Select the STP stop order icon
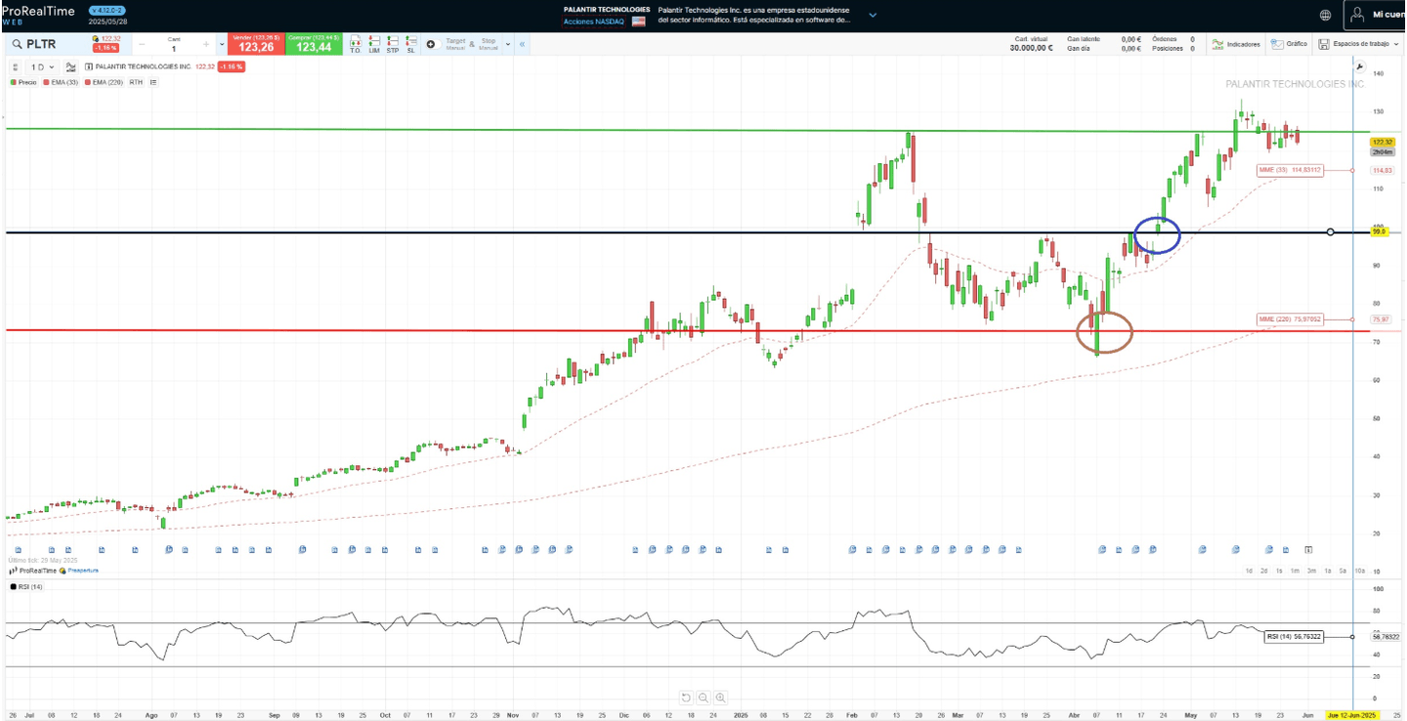The height and width of the screenshot is (721, 1407). [x=392, y=44]
